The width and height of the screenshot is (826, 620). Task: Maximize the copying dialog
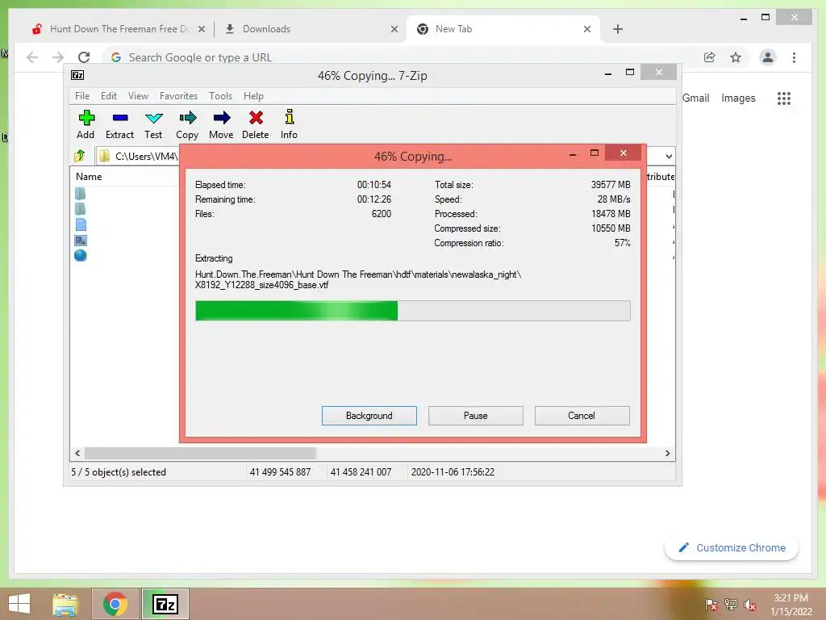click(594, 153)
